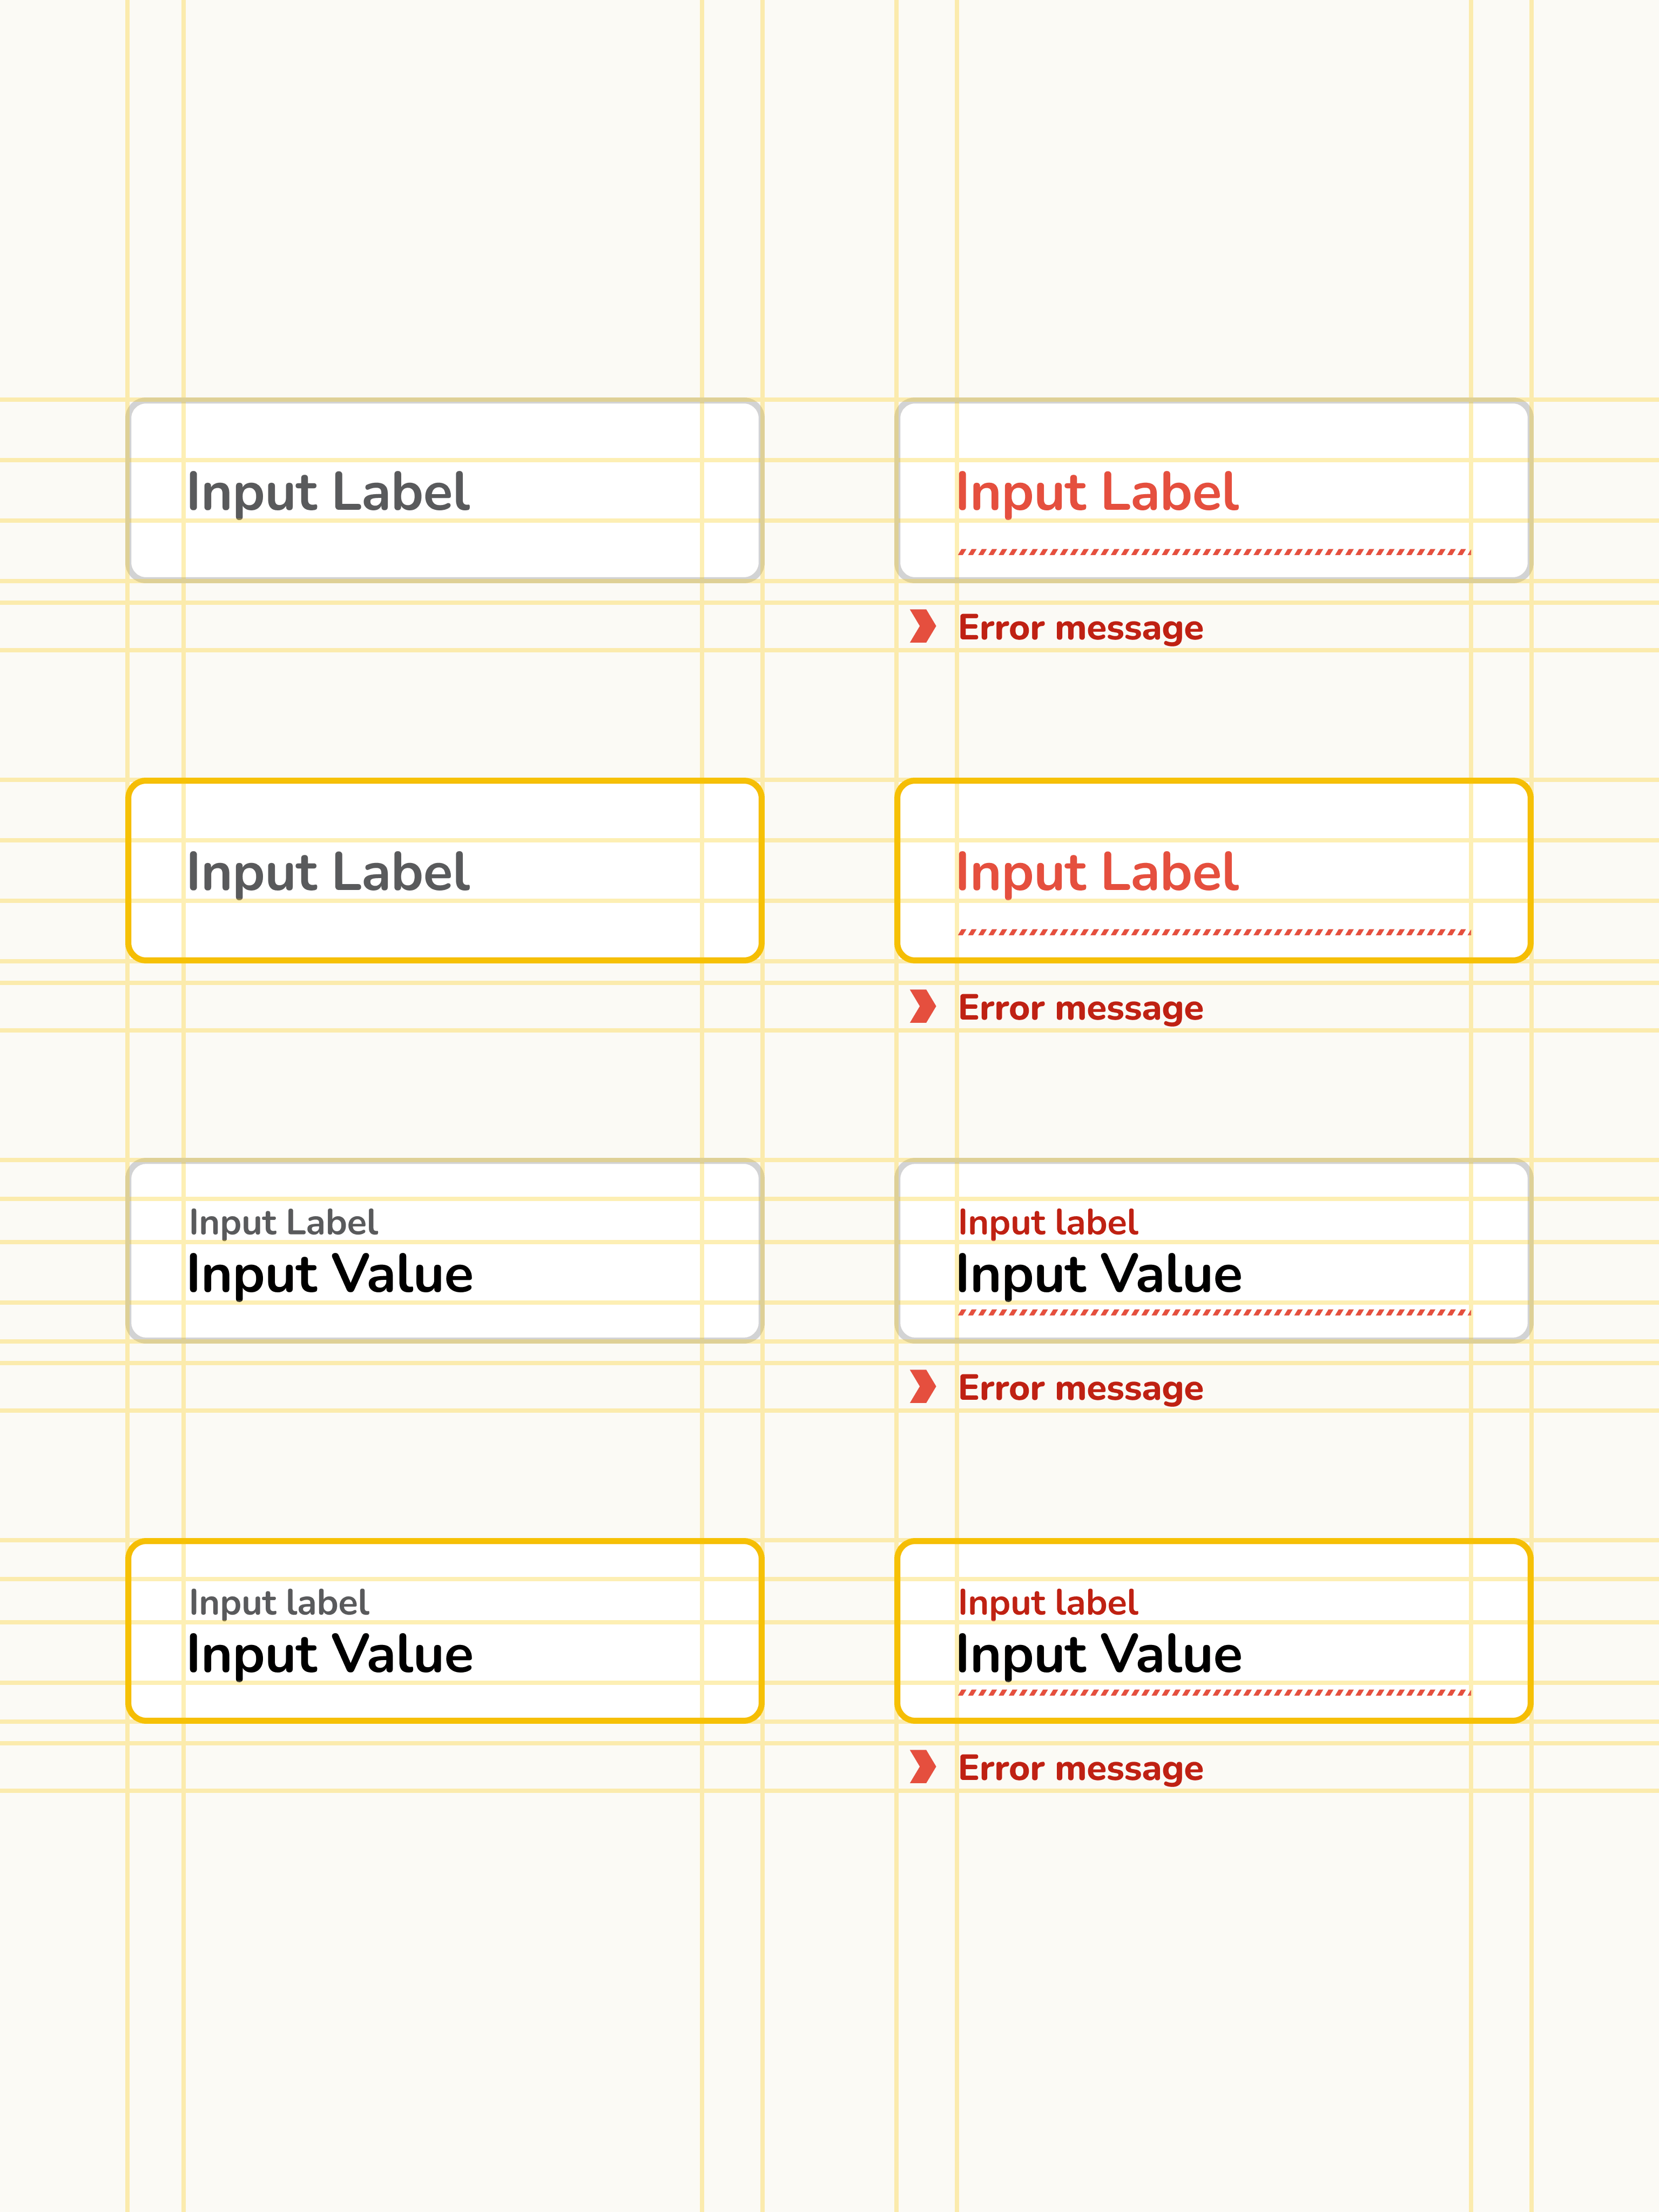Select the gray 'Input Label' placeholder in top-left field
The width and height of the screenshot is (1659, 2212).
tap(330, 492)
